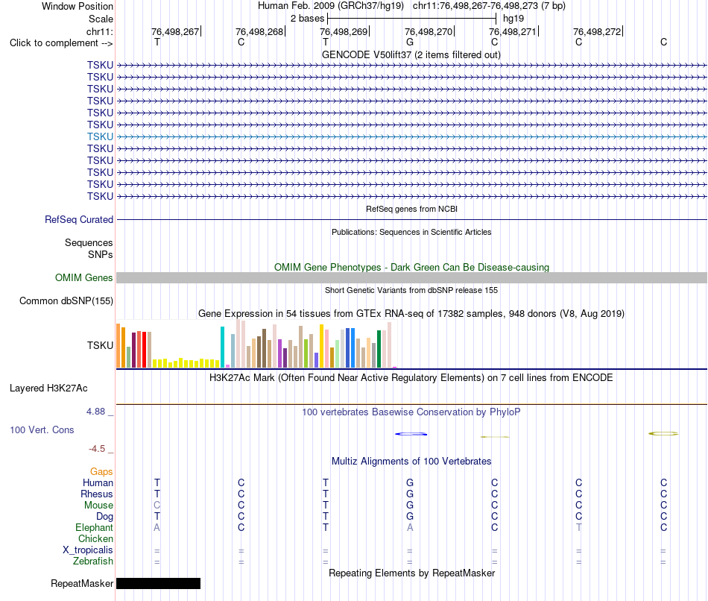Click the 4.88 upper PhyloP limit value
The image size is (708, 601).
(95, 412)
